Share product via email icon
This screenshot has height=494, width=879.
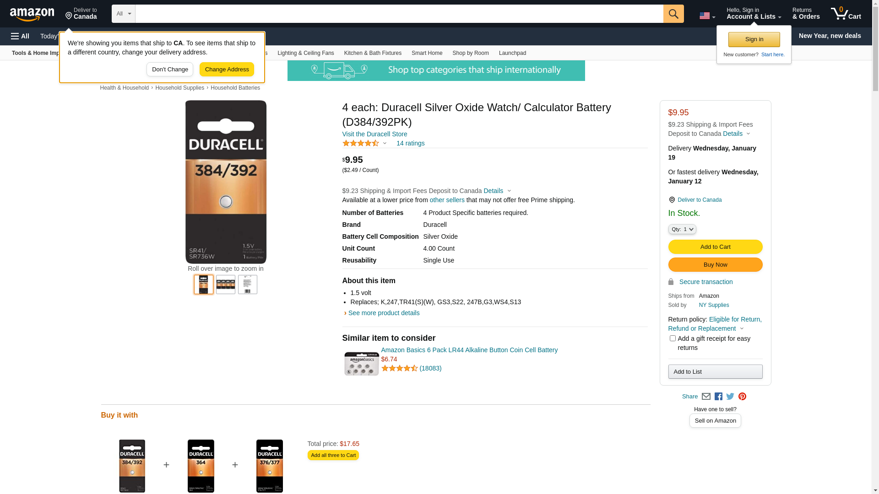pos(706,397)
